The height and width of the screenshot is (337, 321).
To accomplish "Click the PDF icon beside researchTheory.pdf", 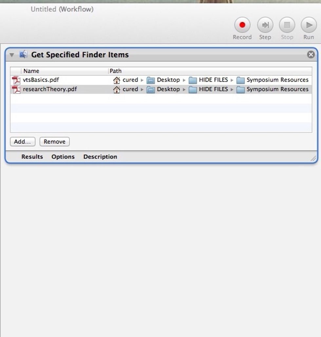I will click(16, 89).
